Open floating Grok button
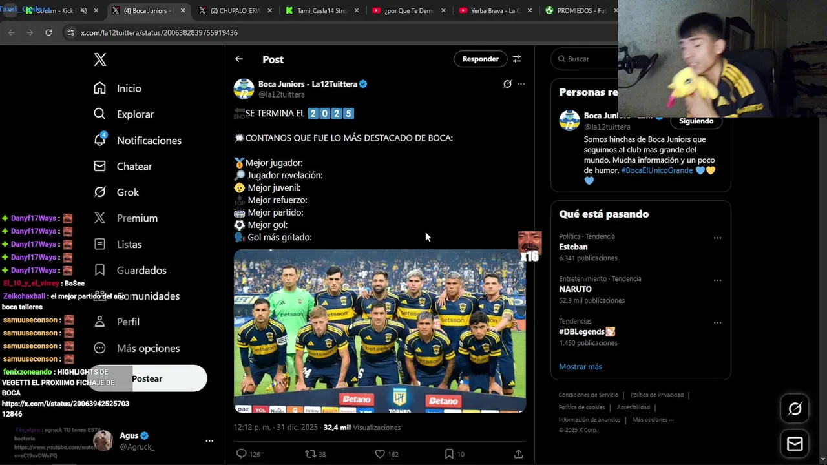The width and height of the screenshot is (827, 465). coord(795,409)
